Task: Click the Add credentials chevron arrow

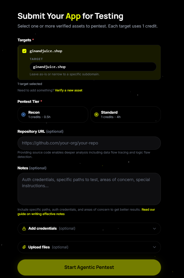Action: coord(154,228)
